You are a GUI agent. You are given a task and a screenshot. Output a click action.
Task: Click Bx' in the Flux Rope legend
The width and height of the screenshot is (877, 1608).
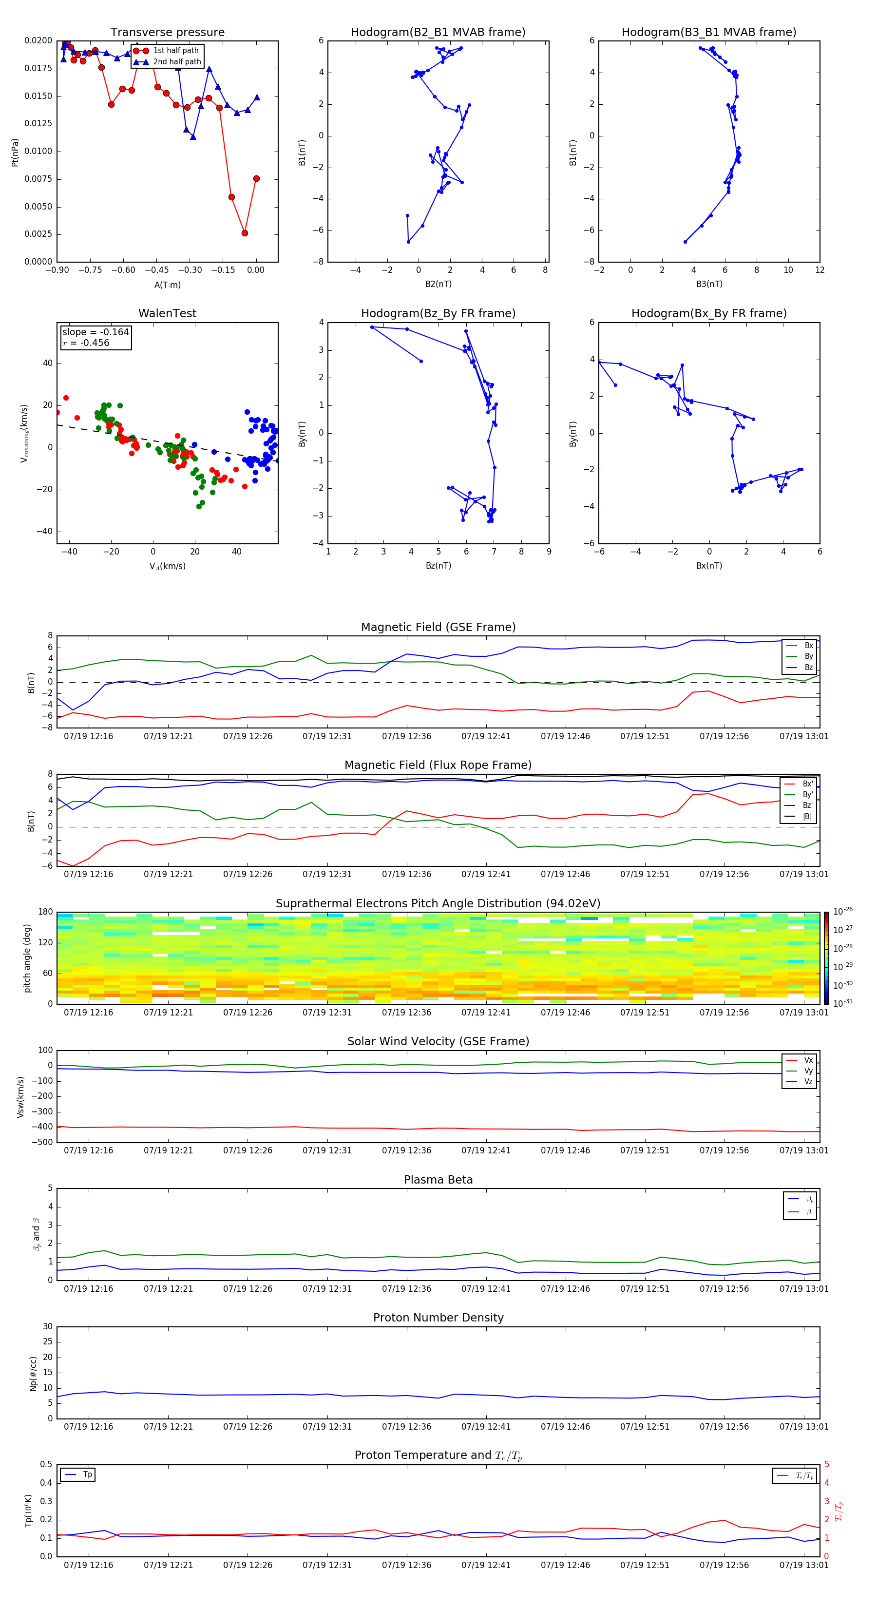click(x=799, y=784)
